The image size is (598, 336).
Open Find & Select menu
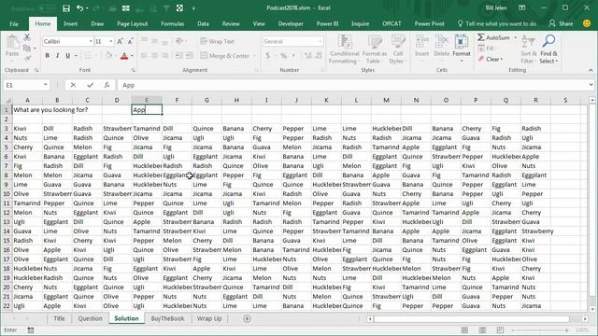point(548,49)
